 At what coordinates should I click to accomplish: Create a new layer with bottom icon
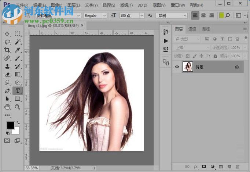[229, 166]
